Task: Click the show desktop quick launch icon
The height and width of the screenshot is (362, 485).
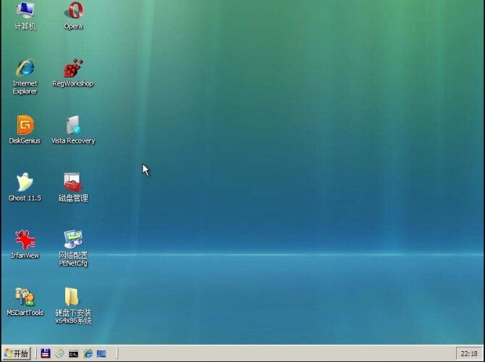Action: click(101, 353)
